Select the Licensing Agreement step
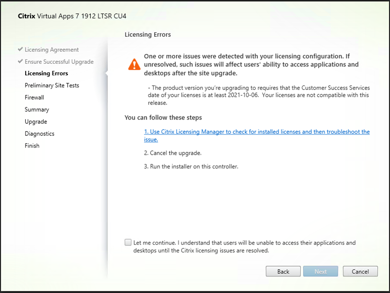The image size is (390, 293). coord(51,50)
